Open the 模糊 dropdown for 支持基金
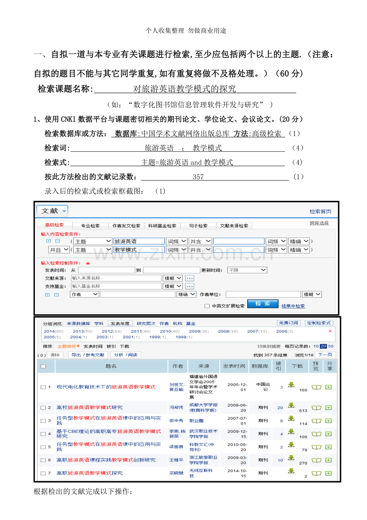367x520 pixels. pyautogui.click(x=173, y=286)
